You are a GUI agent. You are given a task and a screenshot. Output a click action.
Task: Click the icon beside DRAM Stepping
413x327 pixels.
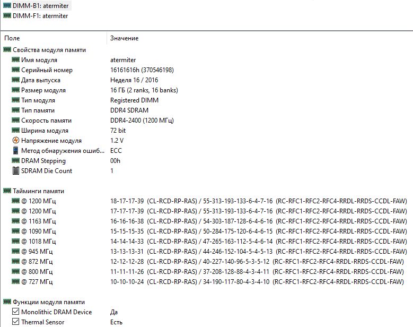15,160
